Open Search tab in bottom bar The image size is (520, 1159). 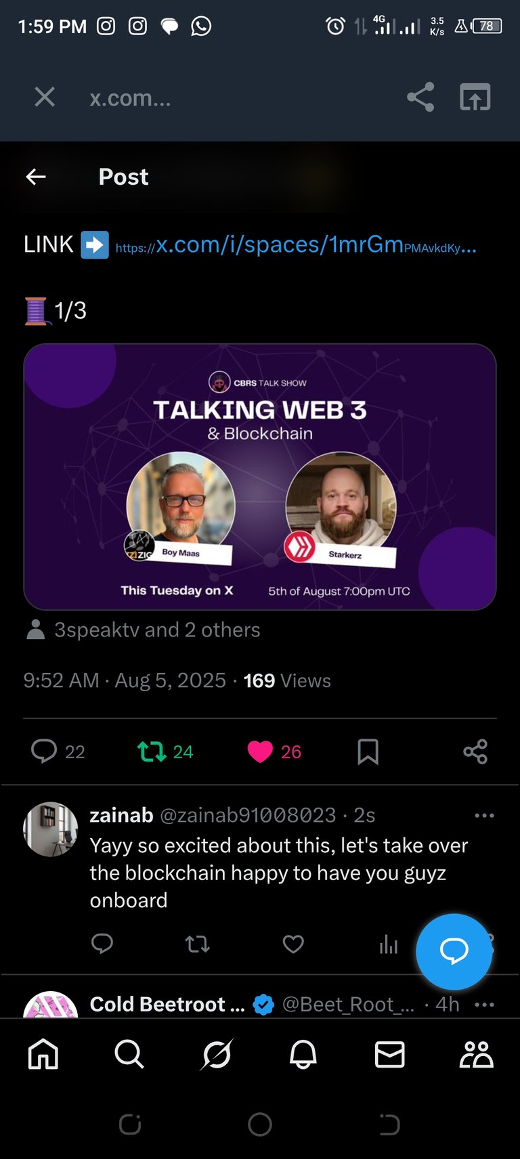coord(129,1054)
